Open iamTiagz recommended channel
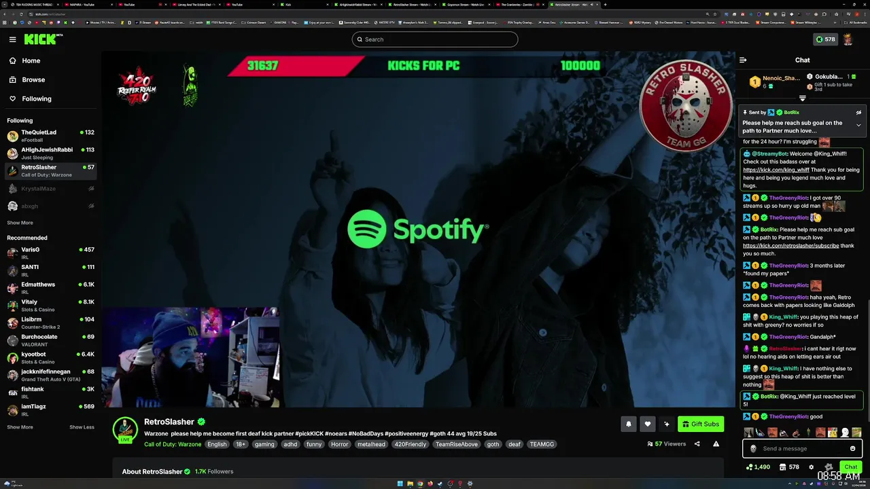Image resolution: width=870 pixels, height=489 pixels. (x=51, y=410)
